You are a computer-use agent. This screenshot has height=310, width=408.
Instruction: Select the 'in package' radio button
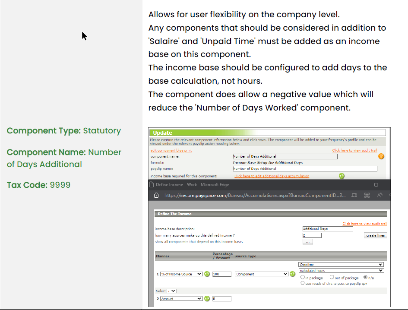pyautogui.click(x=303, y=278)
